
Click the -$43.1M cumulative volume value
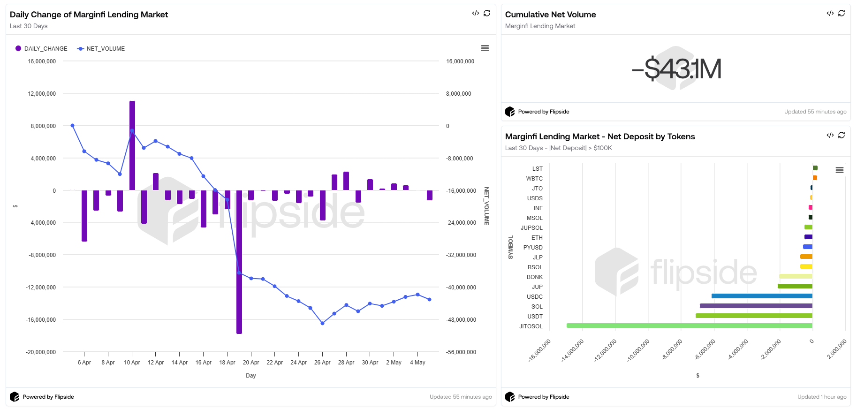[x=676, y=69]
